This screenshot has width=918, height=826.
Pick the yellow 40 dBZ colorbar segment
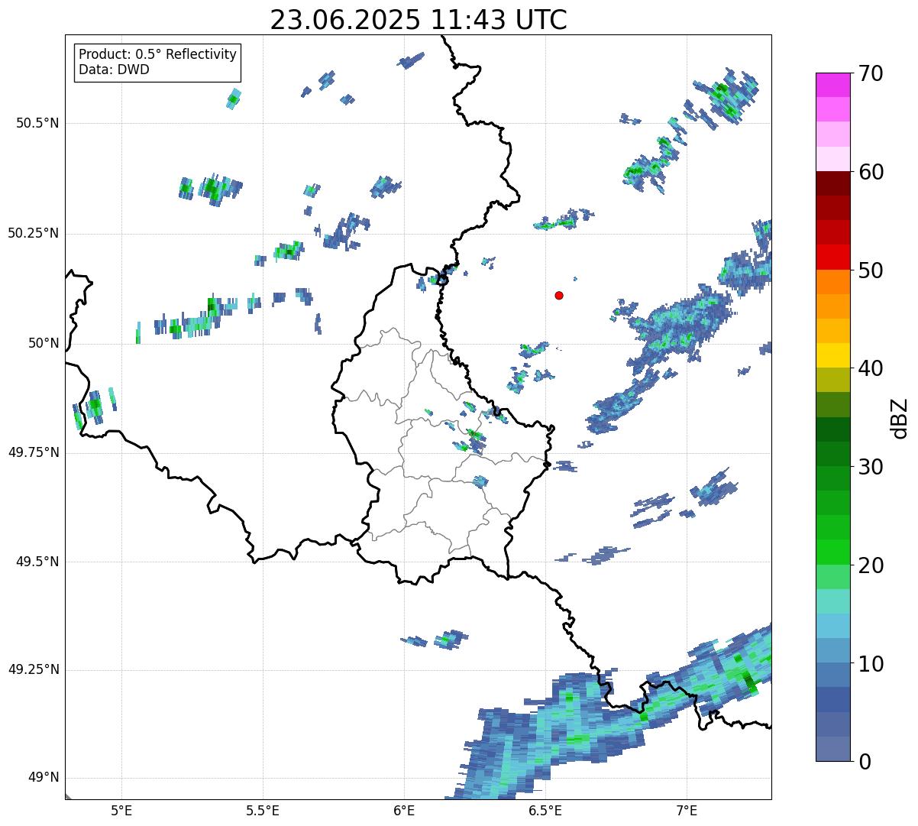[x=833, y=355]
